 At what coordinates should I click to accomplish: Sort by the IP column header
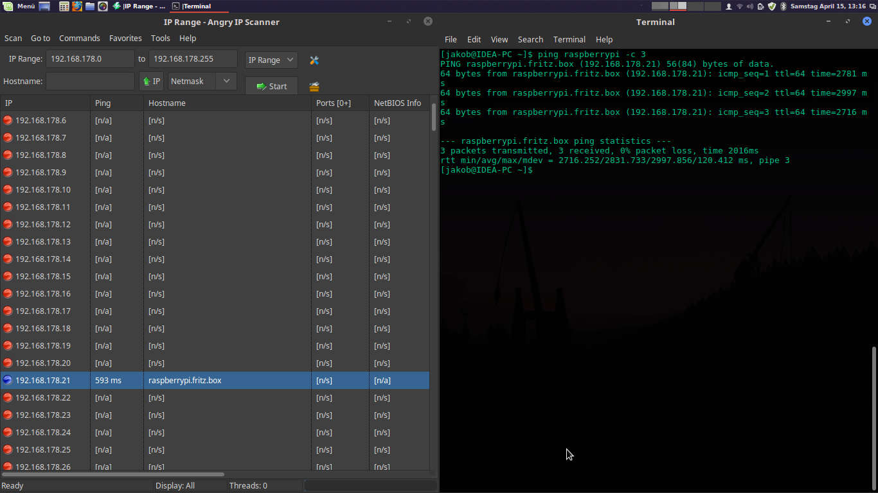click(x=45, y=103)
